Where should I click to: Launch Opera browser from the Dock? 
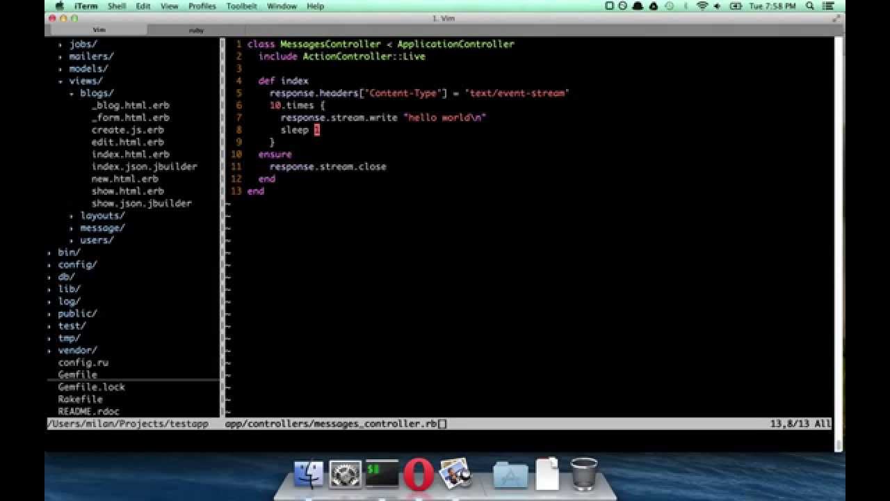[x=419, y=475]
